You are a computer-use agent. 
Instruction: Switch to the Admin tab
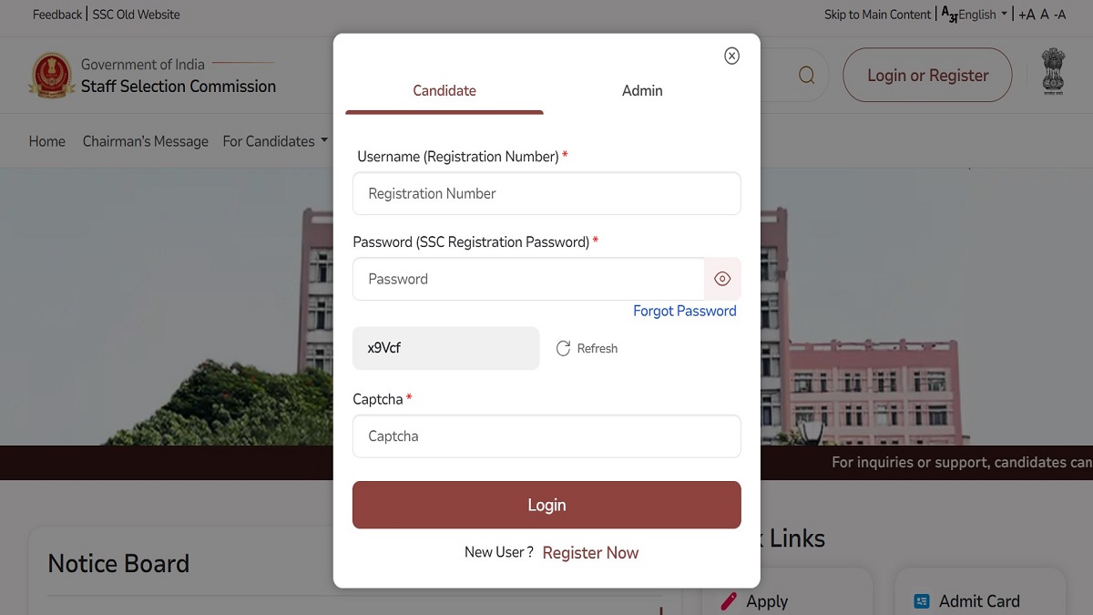(642, 91)
